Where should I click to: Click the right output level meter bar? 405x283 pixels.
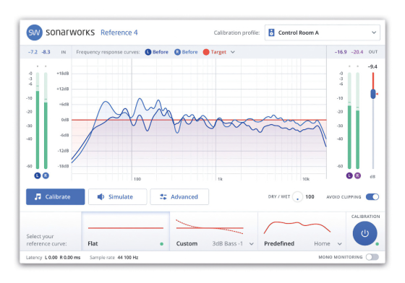(x=357, y=121)
